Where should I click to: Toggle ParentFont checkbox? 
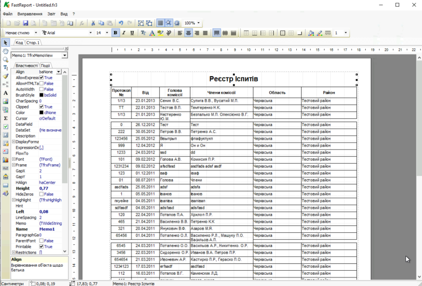tap(41, 241)
